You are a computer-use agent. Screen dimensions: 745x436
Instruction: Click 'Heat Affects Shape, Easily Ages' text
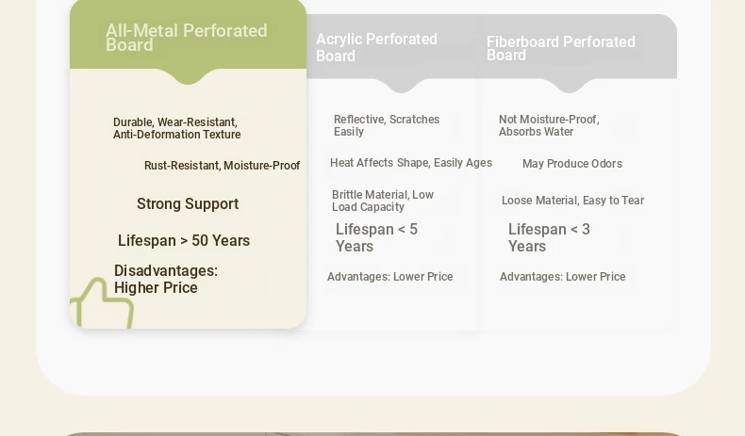point(411,163)
